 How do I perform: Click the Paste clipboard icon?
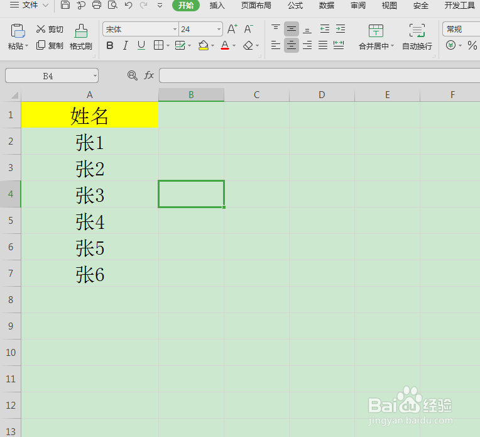click(18, 31)
